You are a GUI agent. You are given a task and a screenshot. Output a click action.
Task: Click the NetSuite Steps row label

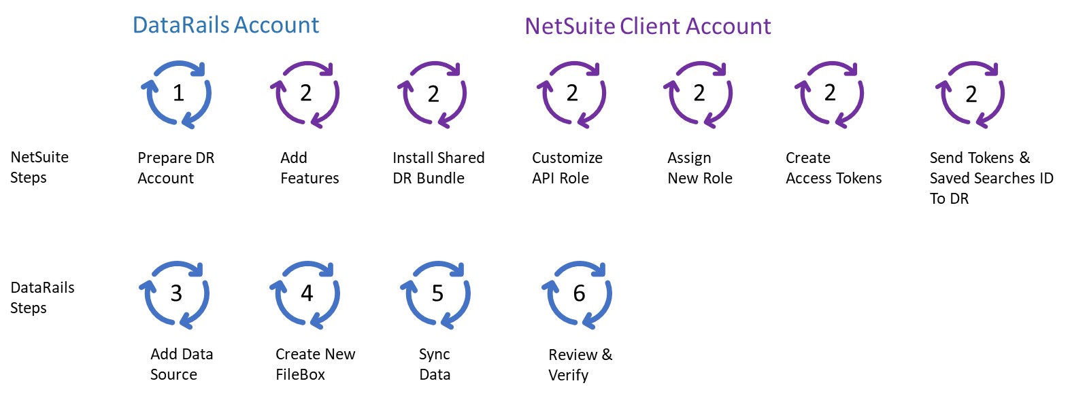(x=39, y=167)
